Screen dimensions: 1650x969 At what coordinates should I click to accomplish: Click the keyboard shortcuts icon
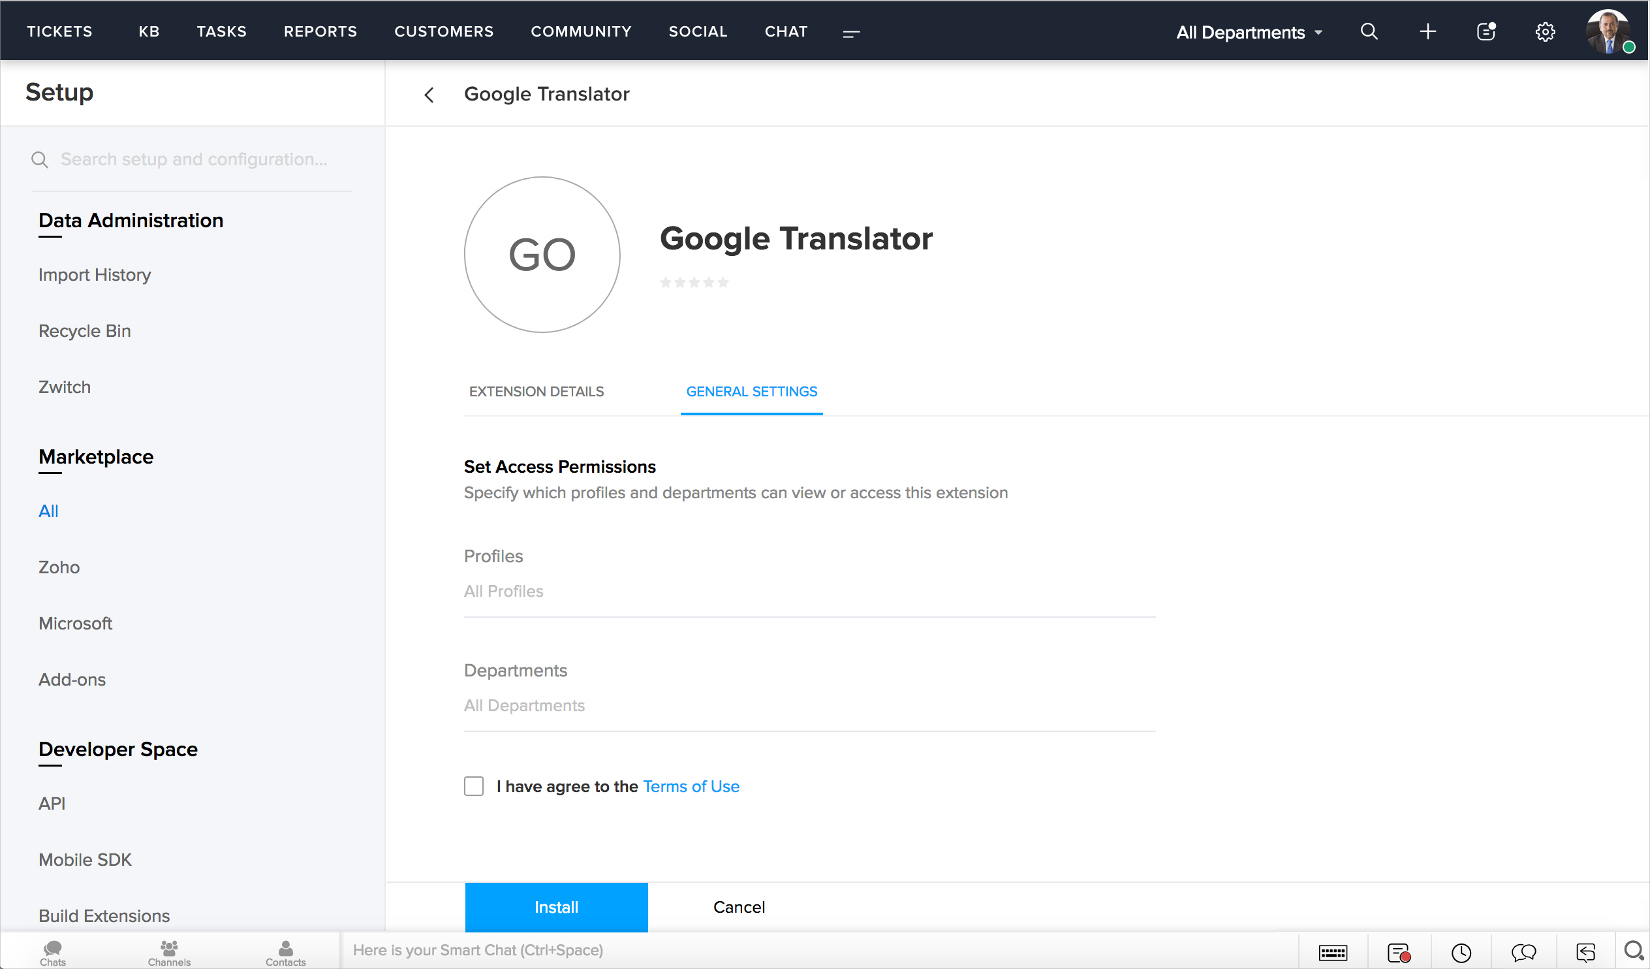[1332, 952]
